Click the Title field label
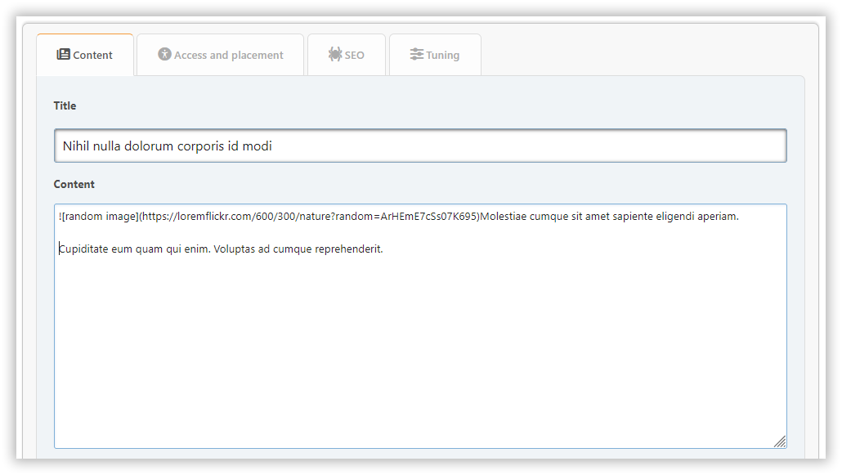 click(65, 105)
